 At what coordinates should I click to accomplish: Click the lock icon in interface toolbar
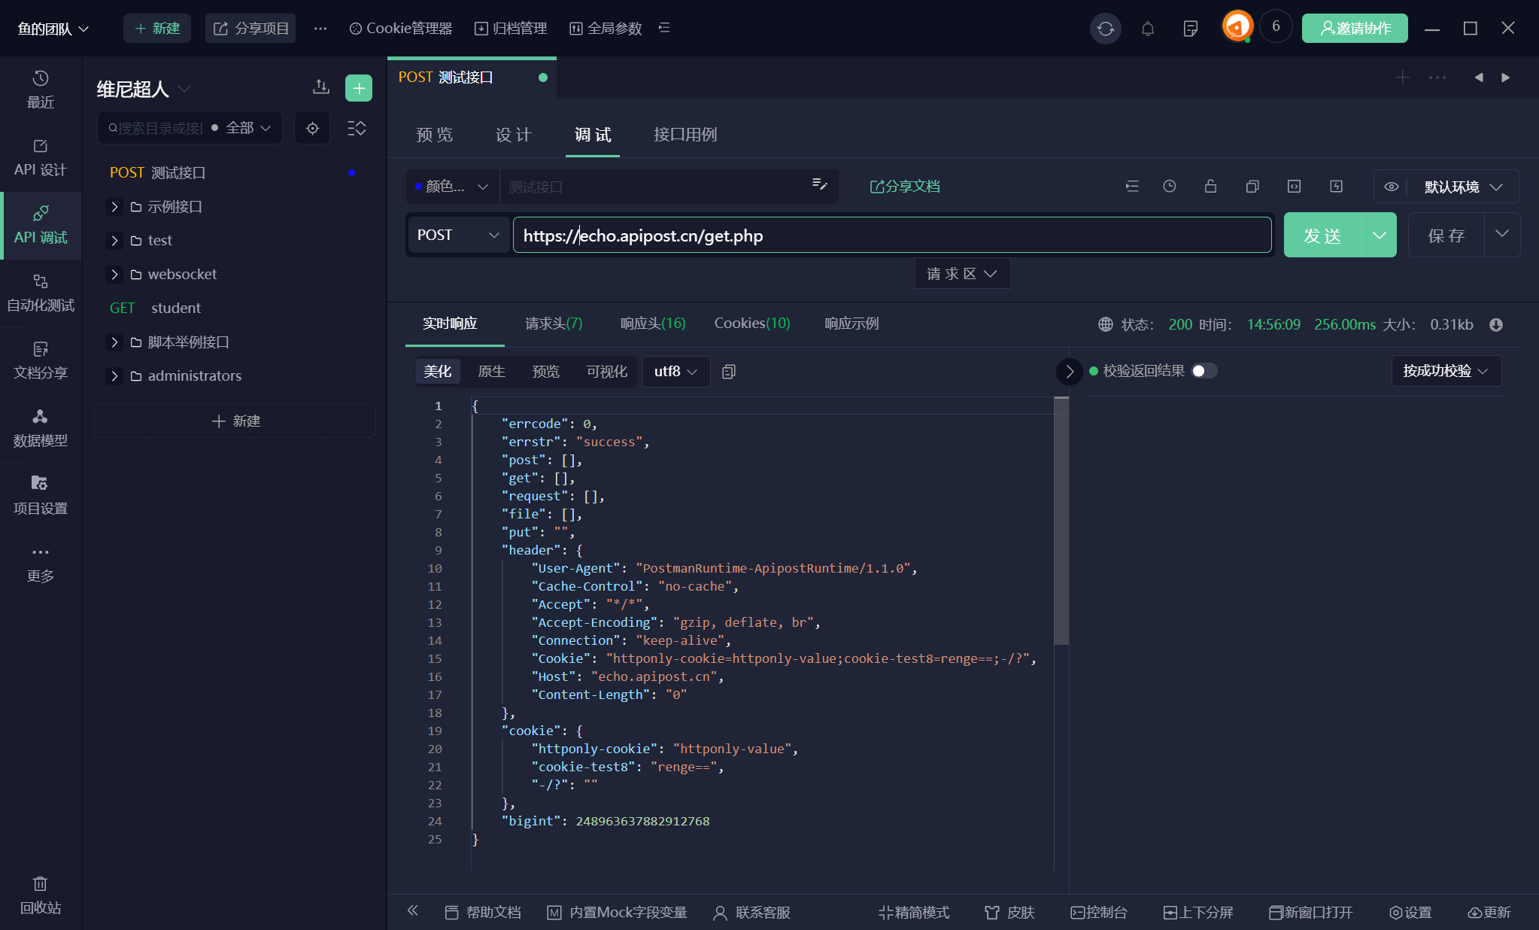tap(1210, 187)
